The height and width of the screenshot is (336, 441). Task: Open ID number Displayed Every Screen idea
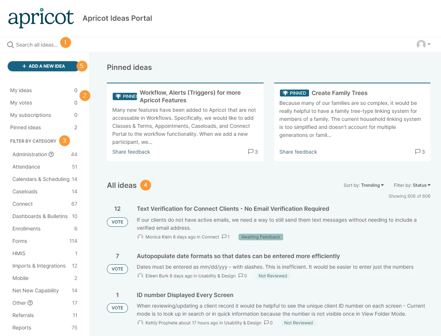pos(185,295)
